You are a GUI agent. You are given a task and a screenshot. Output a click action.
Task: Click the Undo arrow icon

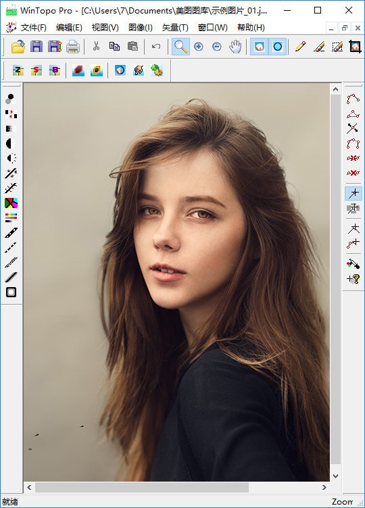tap(156, 47)
